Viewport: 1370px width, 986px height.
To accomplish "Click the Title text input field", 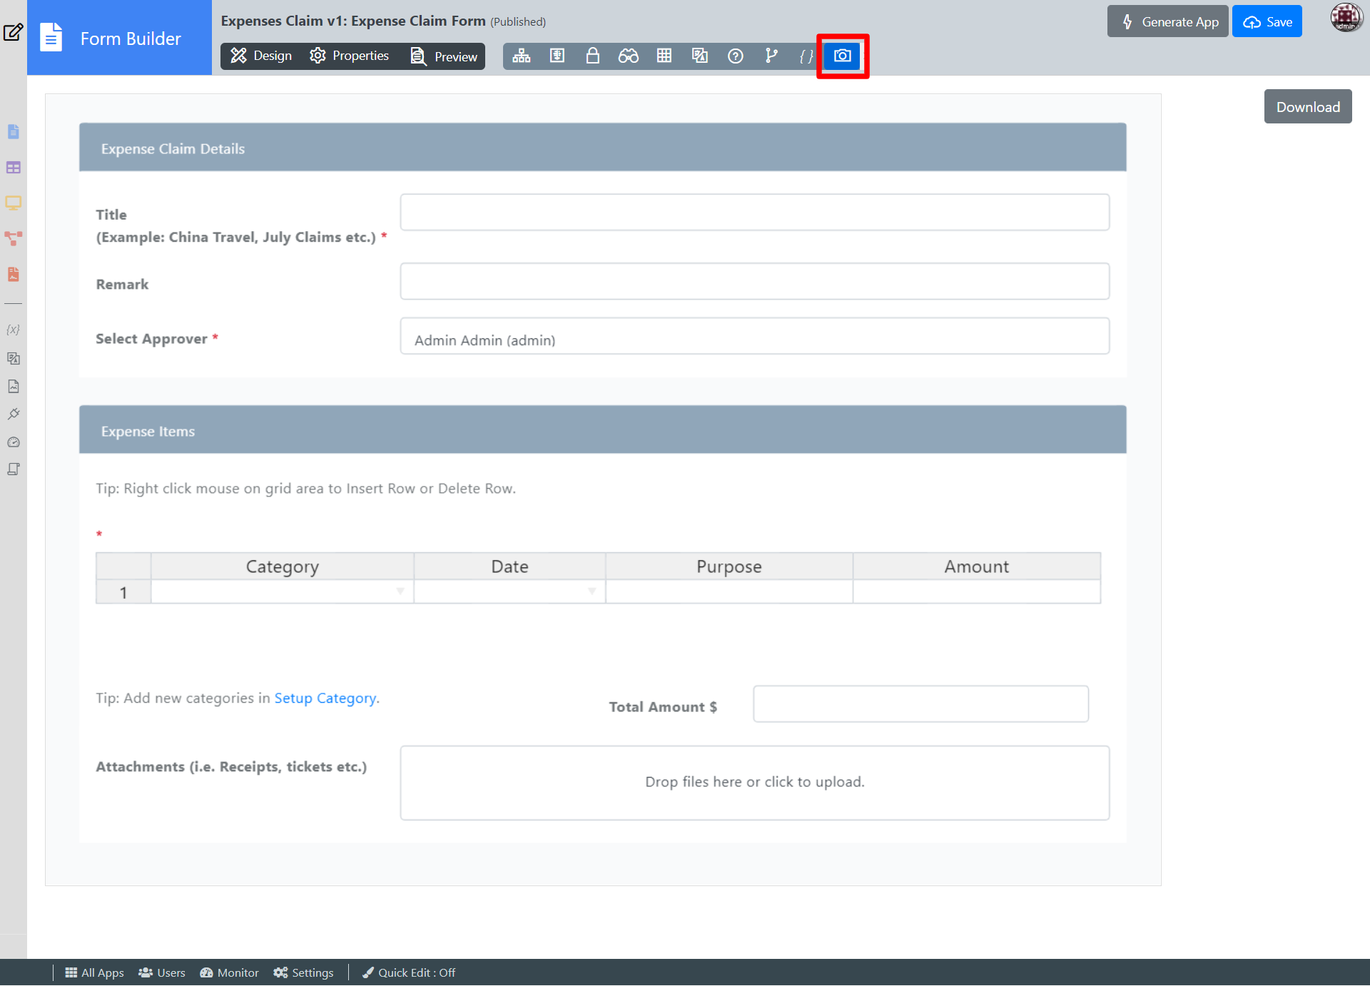I will click(754, 212).
